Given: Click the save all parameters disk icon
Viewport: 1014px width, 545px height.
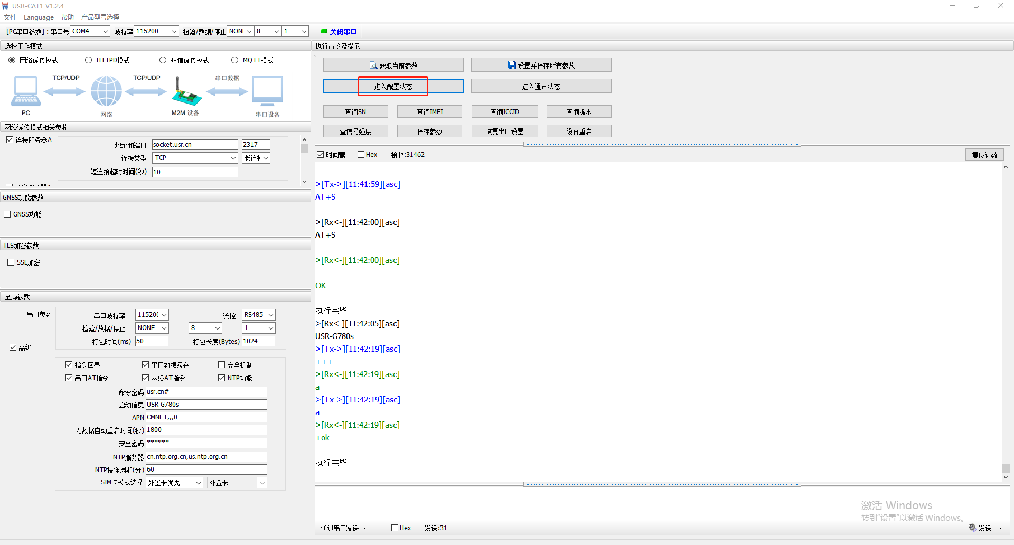Looking at the screenshot, I should point(511,65).
